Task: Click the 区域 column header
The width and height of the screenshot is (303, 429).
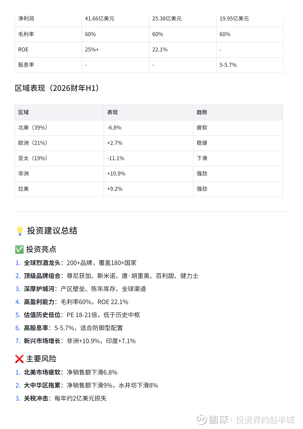Action: [23, 112]
